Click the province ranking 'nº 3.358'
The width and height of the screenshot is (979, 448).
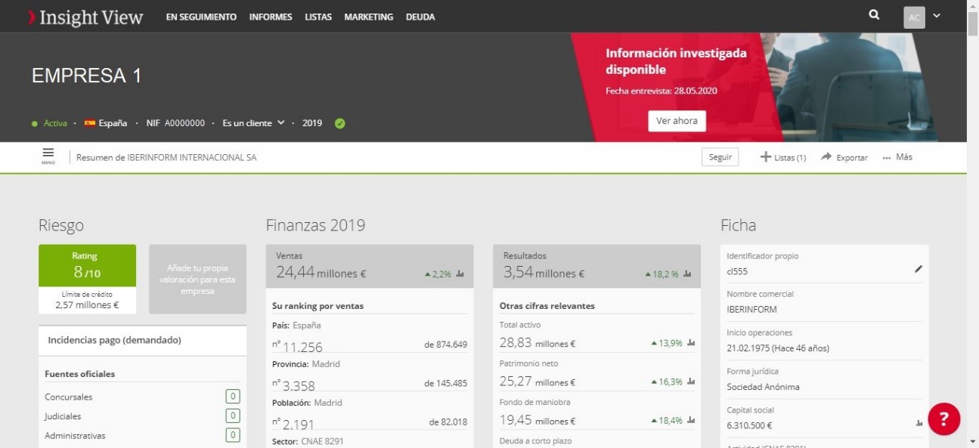point(293,386)
